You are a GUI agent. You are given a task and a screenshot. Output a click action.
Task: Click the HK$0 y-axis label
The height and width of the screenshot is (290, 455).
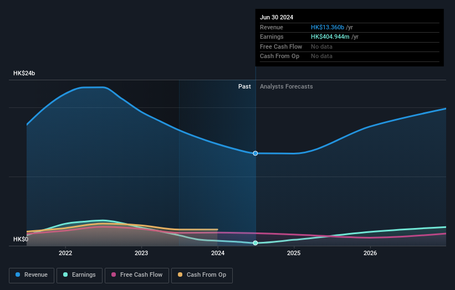(21, 239)
